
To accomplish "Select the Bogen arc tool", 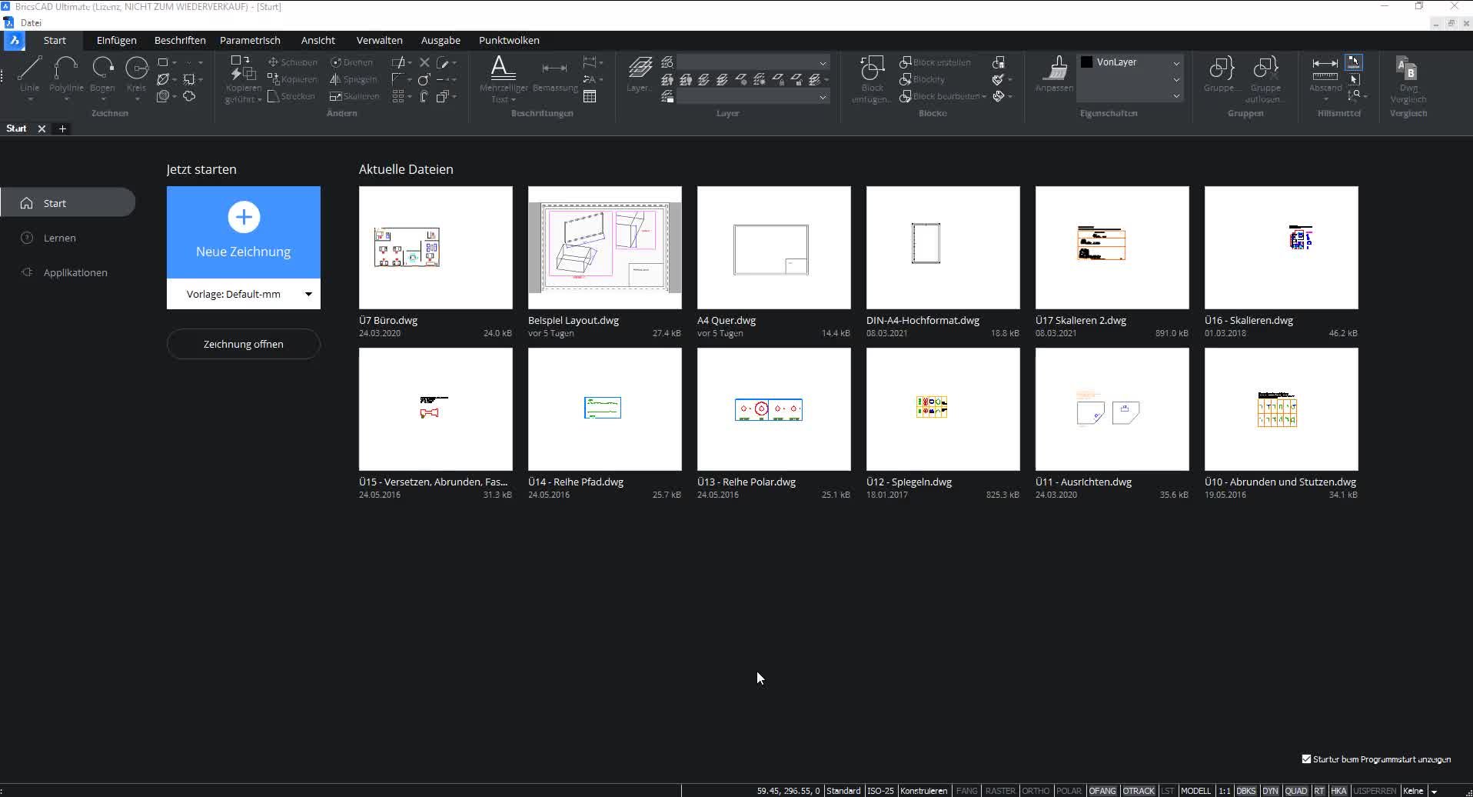I will click(x=102, y=74).
